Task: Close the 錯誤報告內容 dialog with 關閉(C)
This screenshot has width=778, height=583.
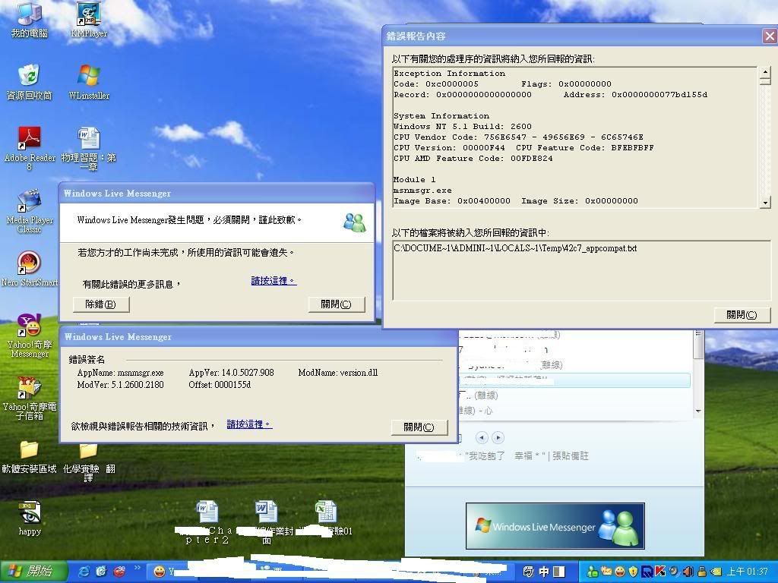Action: tap(742, 315)
